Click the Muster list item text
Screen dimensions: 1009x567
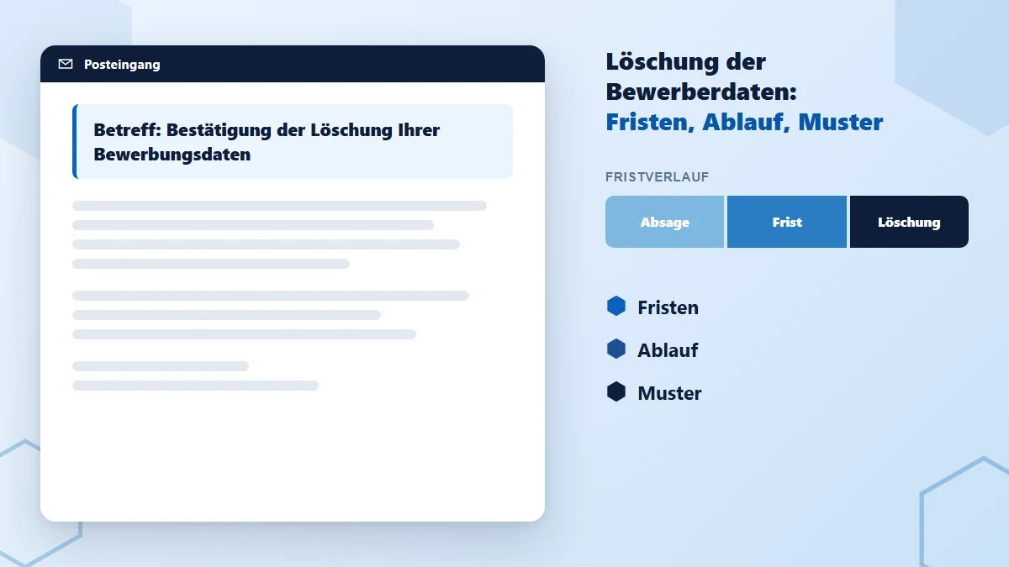pos(670,393)
